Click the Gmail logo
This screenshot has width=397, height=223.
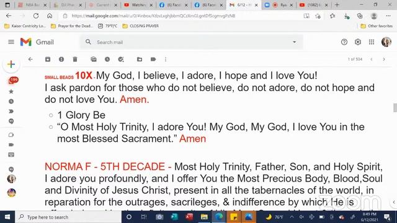coord(37,42)
